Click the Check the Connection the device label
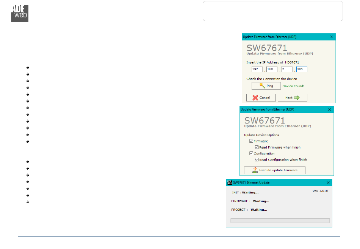This screenshot has width=360, height=249. pos(272,79)
